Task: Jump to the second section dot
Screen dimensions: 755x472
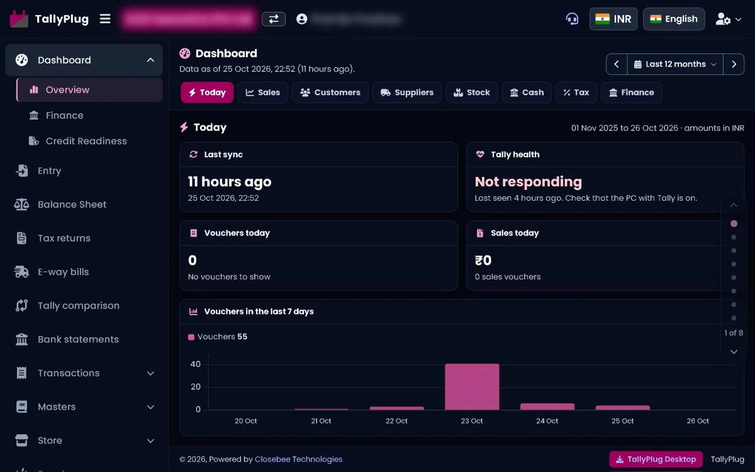Action: pyautogui.click(x=734, y=237)
